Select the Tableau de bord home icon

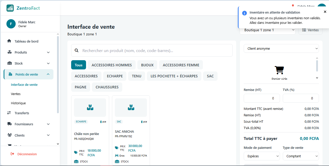(x=10, y=41)
